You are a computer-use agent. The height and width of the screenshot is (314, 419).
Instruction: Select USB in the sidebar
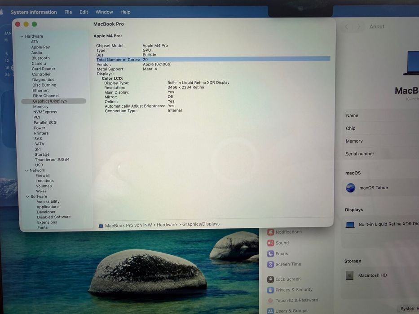[39, 165]
